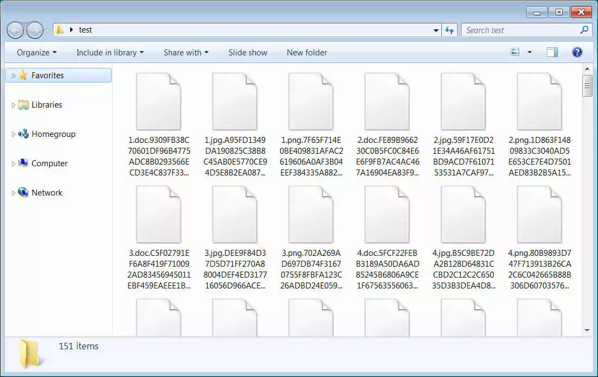This screenshot has height=377, width=598.
Task: Click into the Search test field
Action: click(x=526, y=30)
